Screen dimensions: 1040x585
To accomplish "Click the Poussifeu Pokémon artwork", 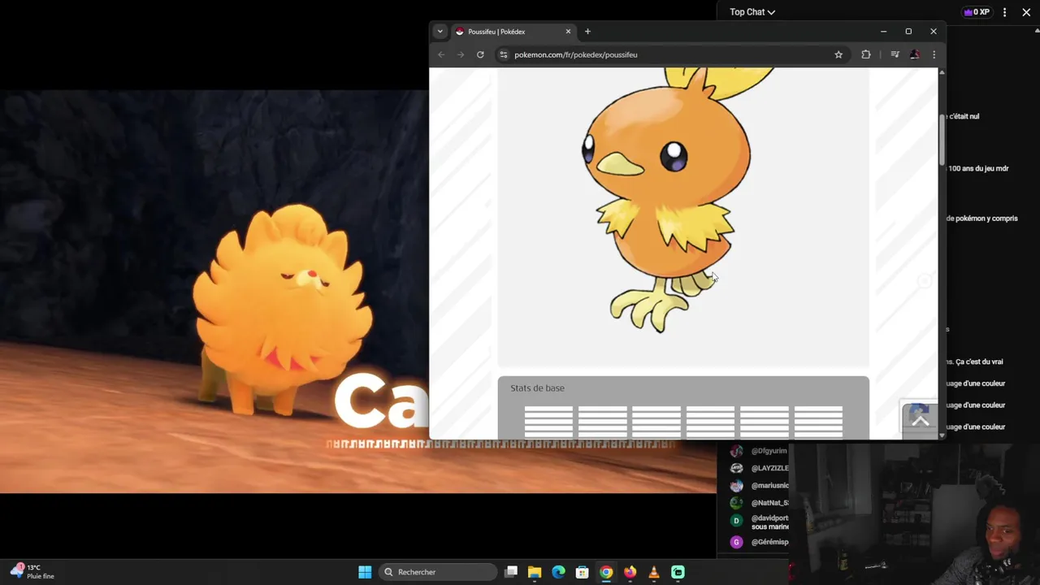I will (678, 199).
